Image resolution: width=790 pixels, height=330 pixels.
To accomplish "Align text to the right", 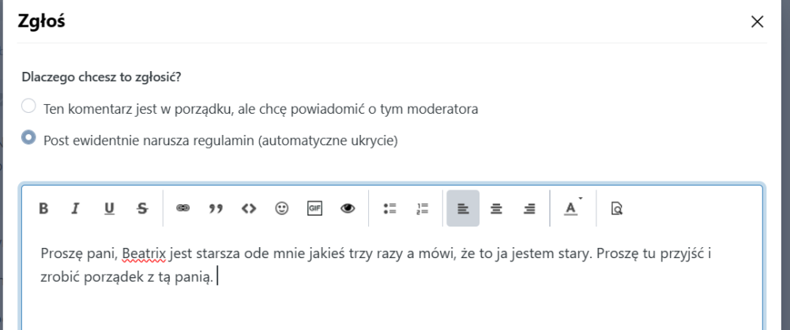I will 529,208.
